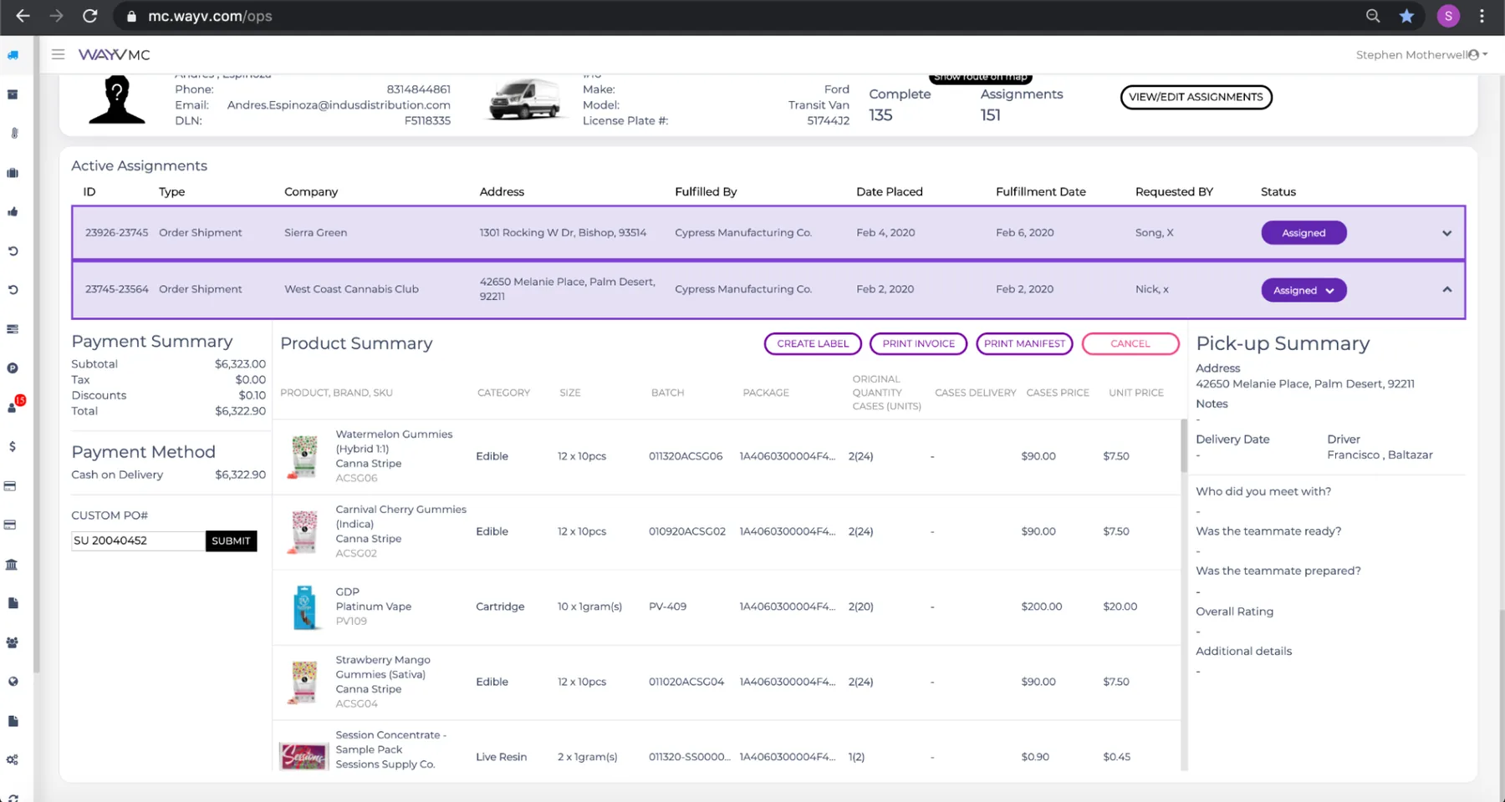The image size is (1505, 802).
Task: Open the circled P sidebar icon
Action: click(13, 368)
